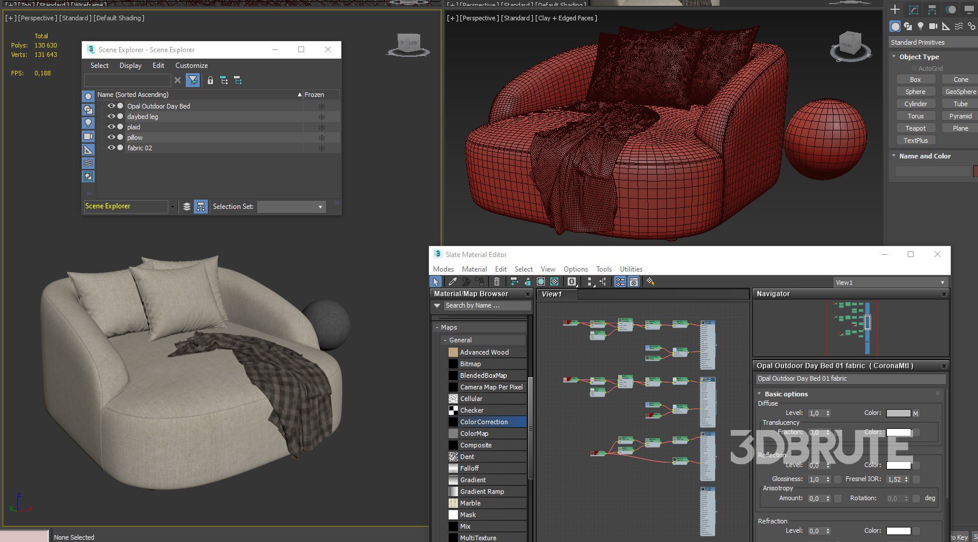Collapse the Basic options rollout

786,394
